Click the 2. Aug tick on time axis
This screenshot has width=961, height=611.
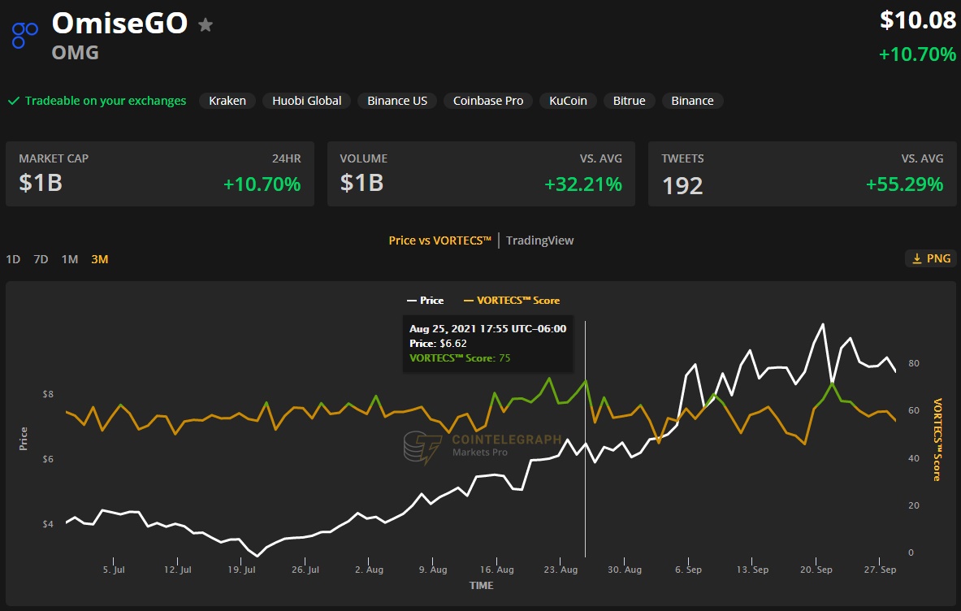click(x=369, y=570)
